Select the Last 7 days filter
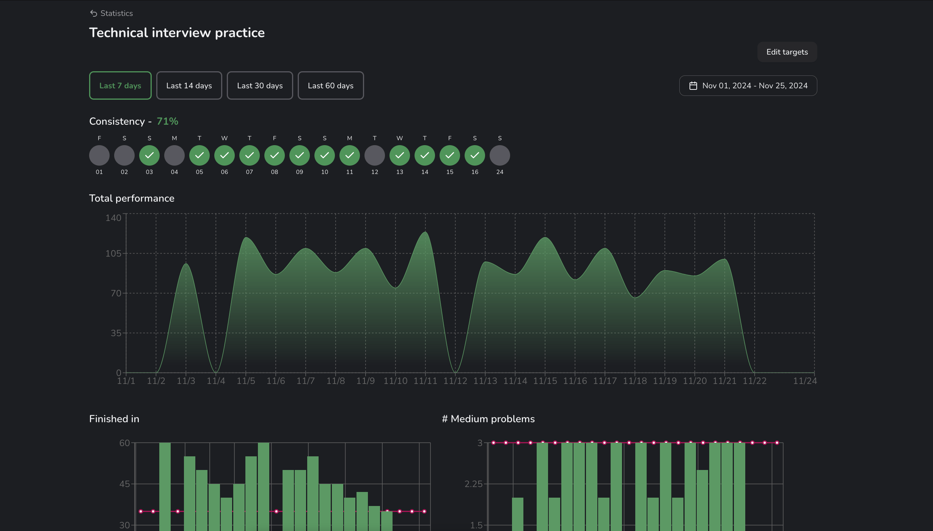The image size is (933, 531). (120, 86)
